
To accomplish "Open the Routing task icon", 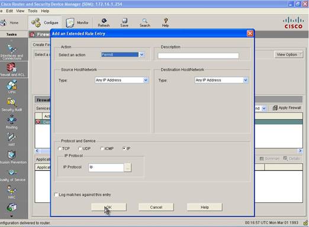I will [x=12, y=122].
